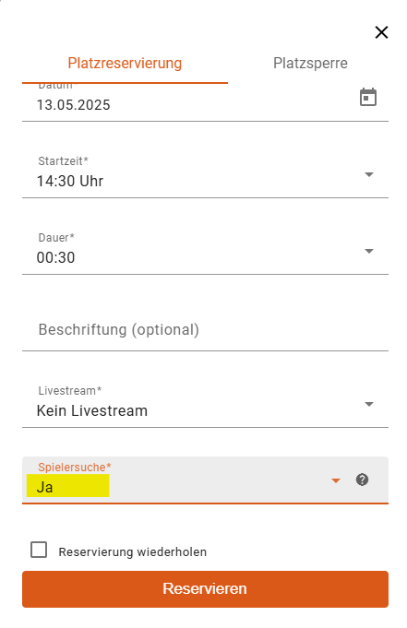
Task: Tick the Reservierung wiederholen checkbox
Action: (39, 550)
